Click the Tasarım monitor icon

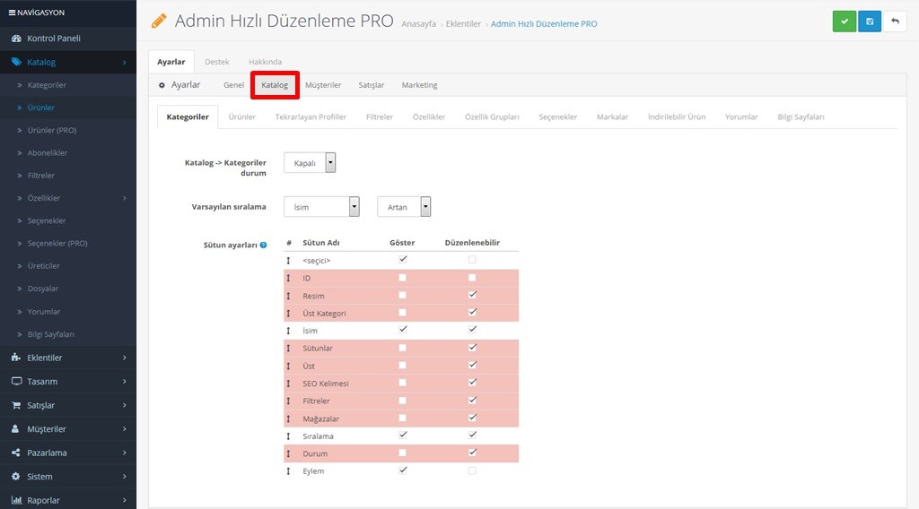16,381
